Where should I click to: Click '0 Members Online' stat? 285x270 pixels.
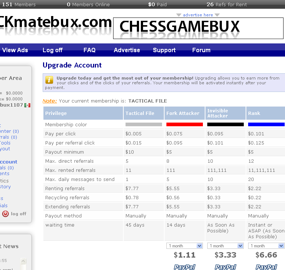point(88,4)
